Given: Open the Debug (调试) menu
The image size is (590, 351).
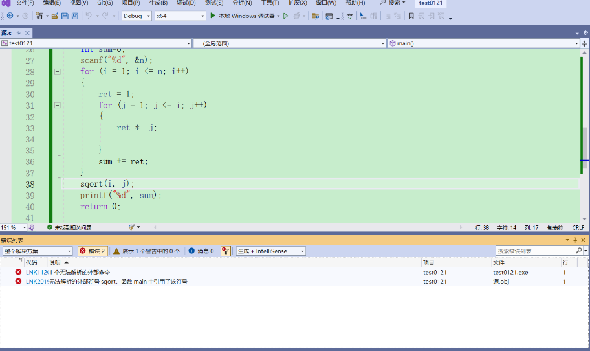Looking at the screenshot, I should (x=186, y=3).
